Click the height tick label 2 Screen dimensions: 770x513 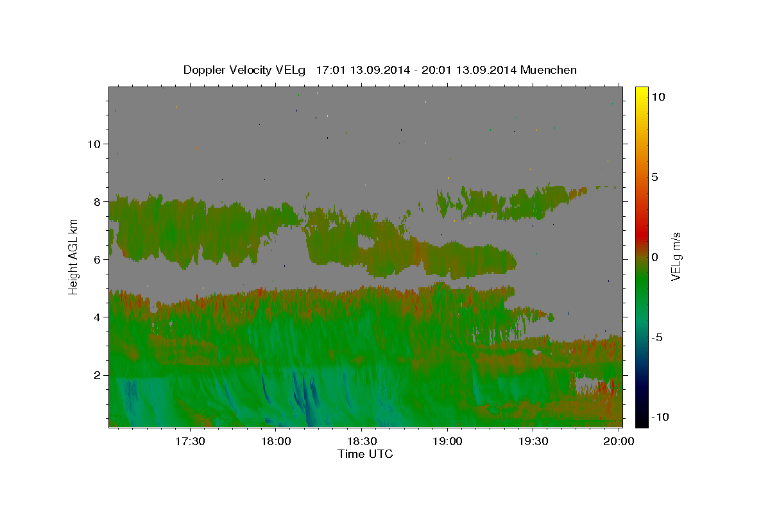tap(96, 375)
